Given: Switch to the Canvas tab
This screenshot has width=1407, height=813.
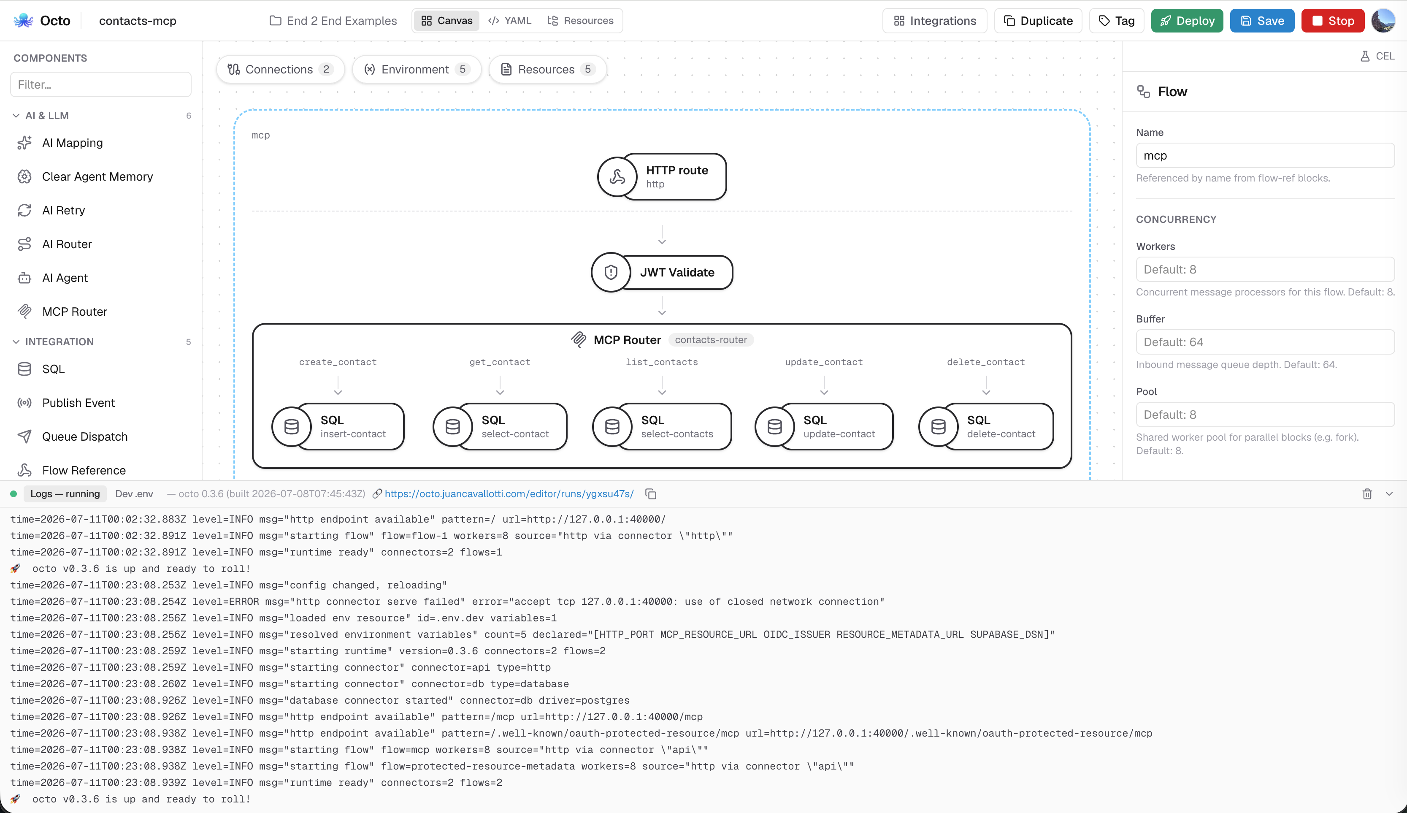Looking at the screenshot, I should pos(446,21).
